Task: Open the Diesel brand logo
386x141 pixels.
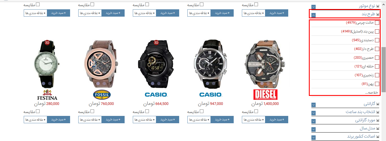Action: pyautogui.click(x=265, y=95)
